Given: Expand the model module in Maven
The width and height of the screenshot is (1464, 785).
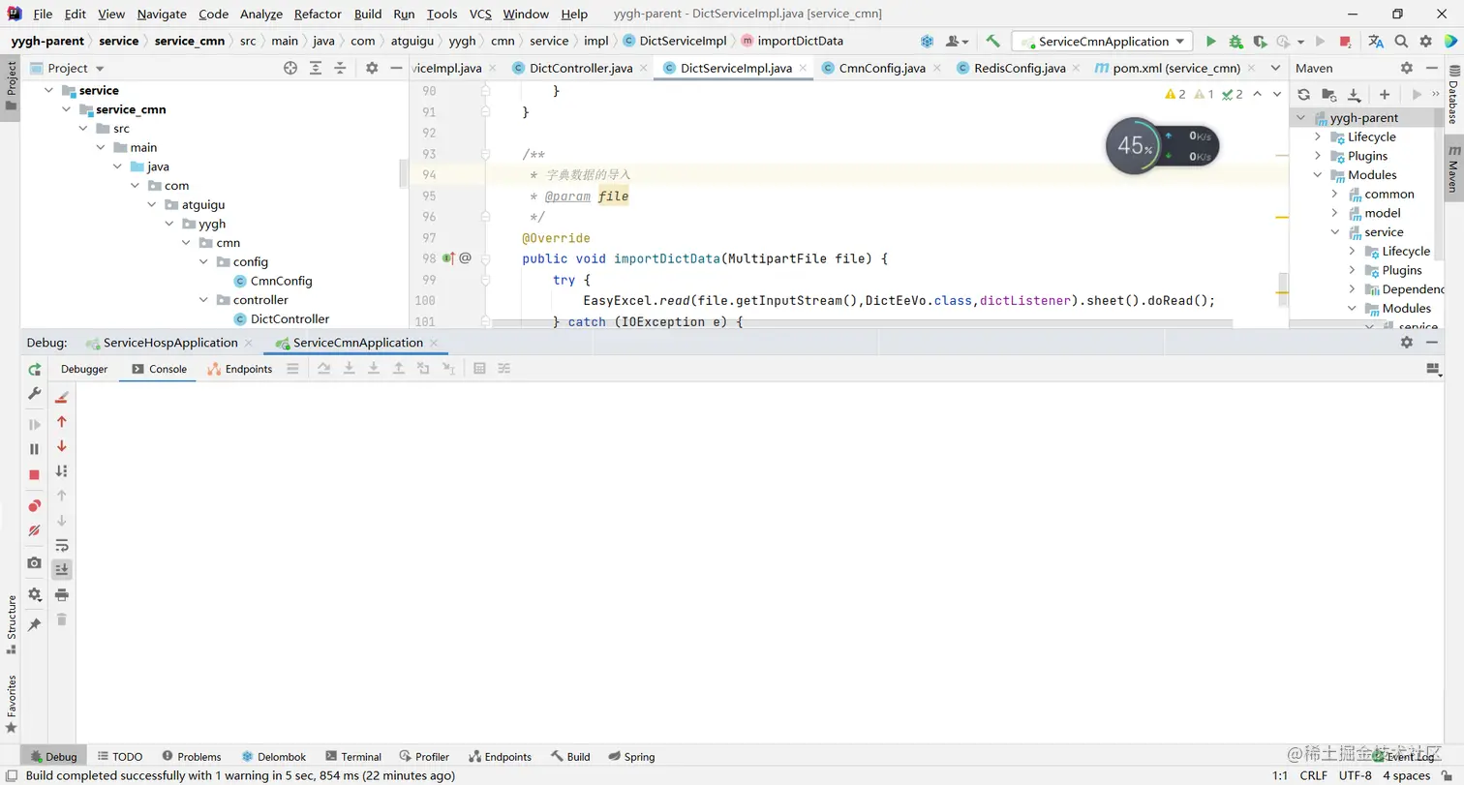Looking at the screenshot, I should tap(1334, 213).
